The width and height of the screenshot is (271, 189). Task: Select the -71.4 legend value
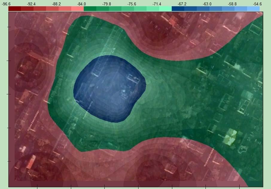tap(157, 4)
